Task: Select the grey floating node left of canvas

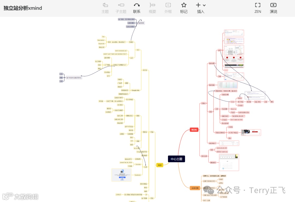Action: coord(74,78)
